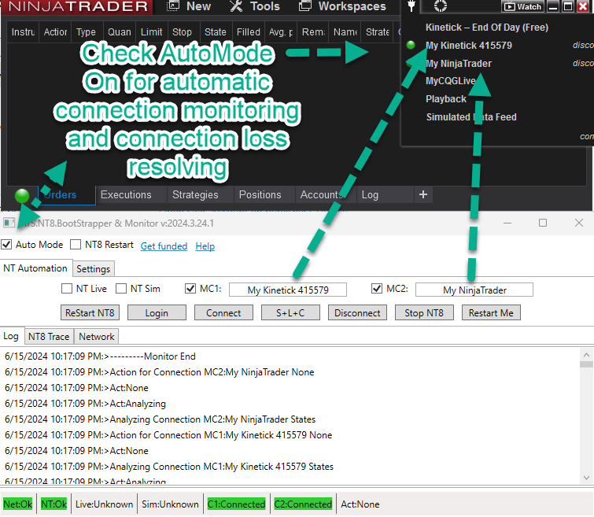Click the Connect button

point(223,312)
